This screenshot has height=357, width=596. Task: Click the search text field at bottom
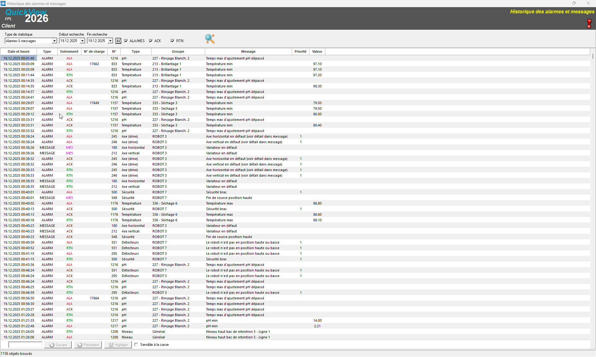coord(25,345)
